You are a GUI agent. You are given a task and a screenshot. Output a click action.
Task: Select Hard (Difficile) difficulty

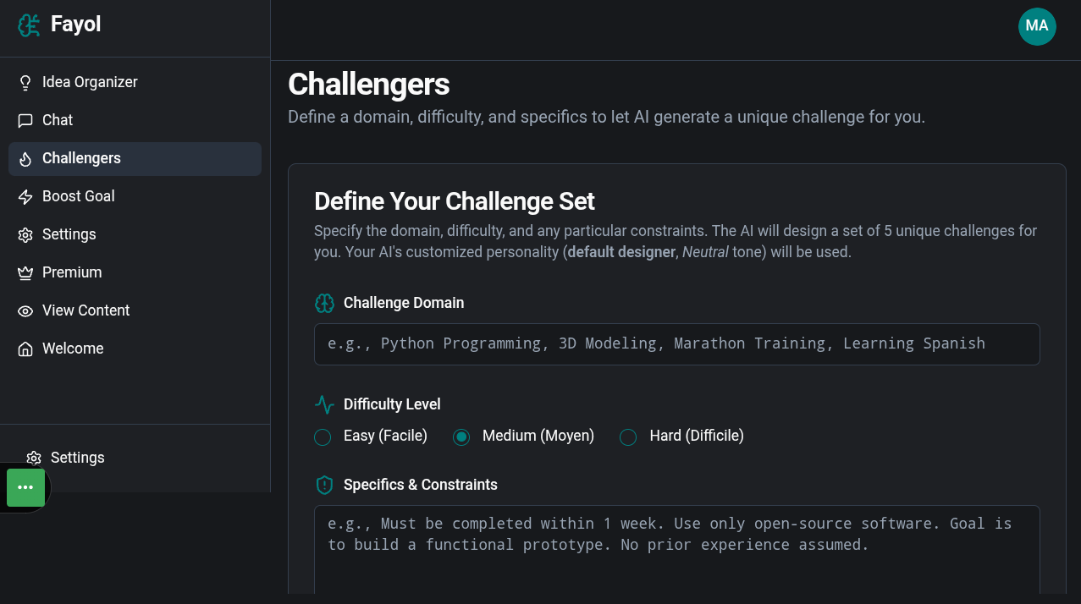coord(628,437)
